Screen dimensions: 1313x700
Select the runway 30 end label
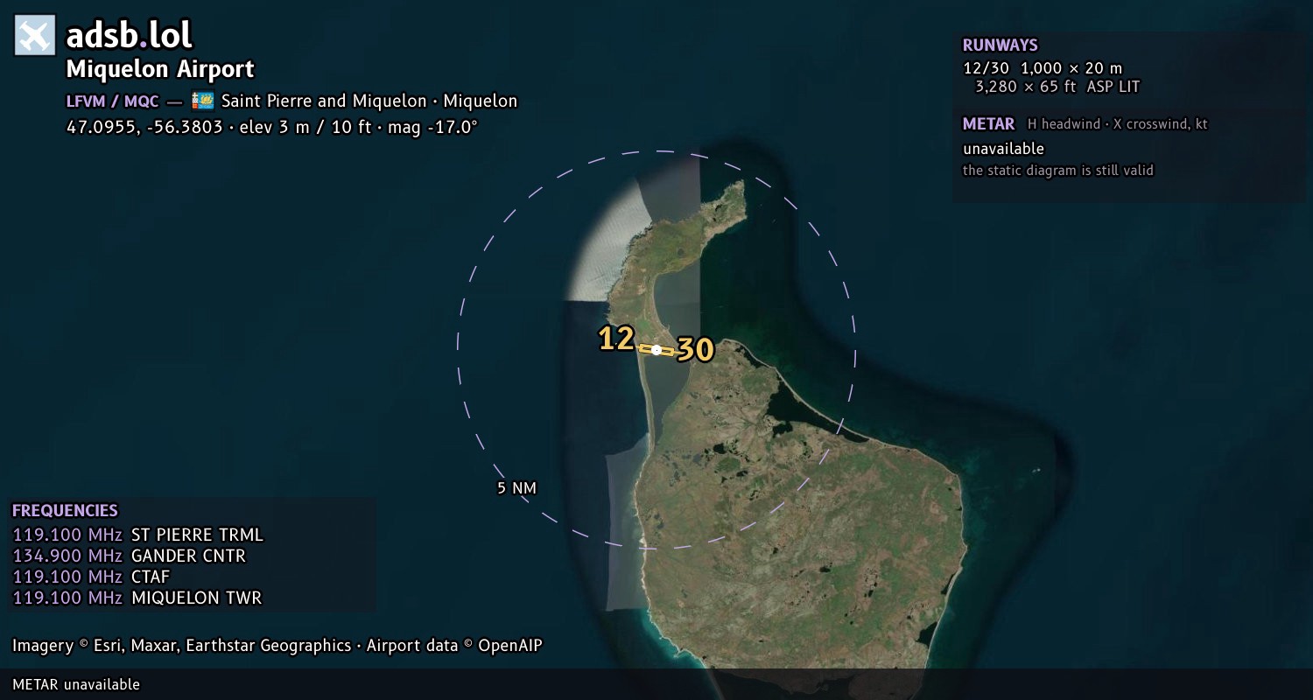click(696, 350)
